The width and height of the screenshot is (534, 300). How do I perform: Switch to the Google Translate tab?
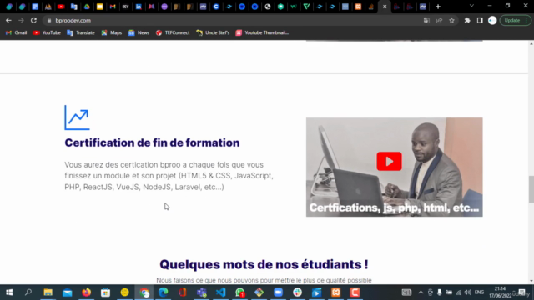(x=74, y=7)
